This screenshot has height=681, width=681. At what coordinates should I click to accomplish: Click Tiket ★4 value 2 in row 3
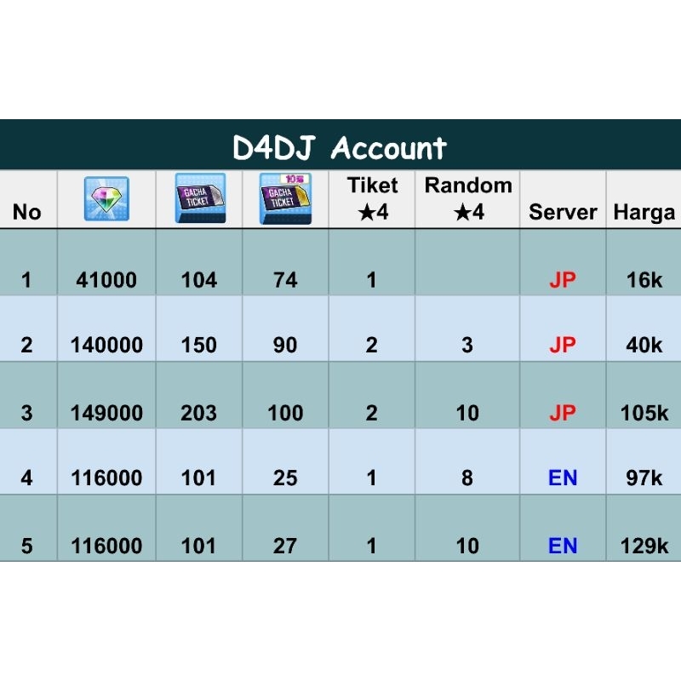[371, 413]
